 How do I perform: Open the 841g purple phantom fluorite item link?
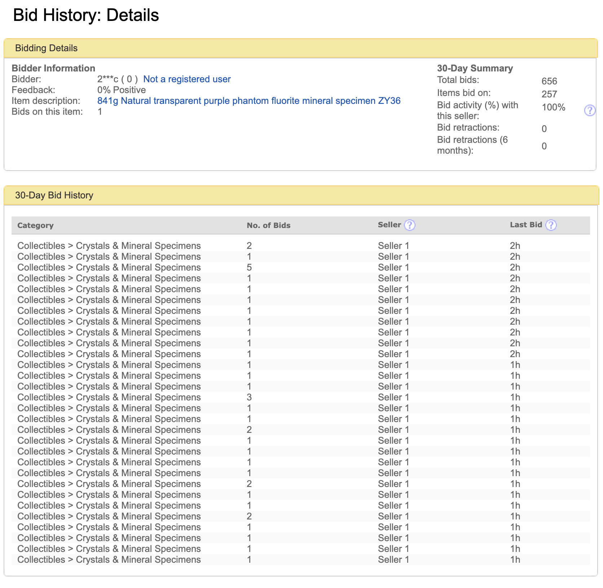coord(249,101)
